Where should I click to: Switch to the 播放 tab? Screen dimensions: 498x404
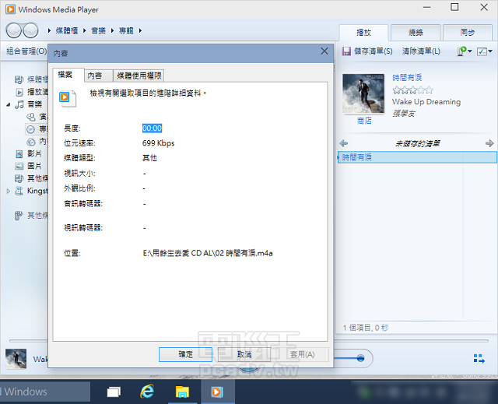[x=363, y=33]
